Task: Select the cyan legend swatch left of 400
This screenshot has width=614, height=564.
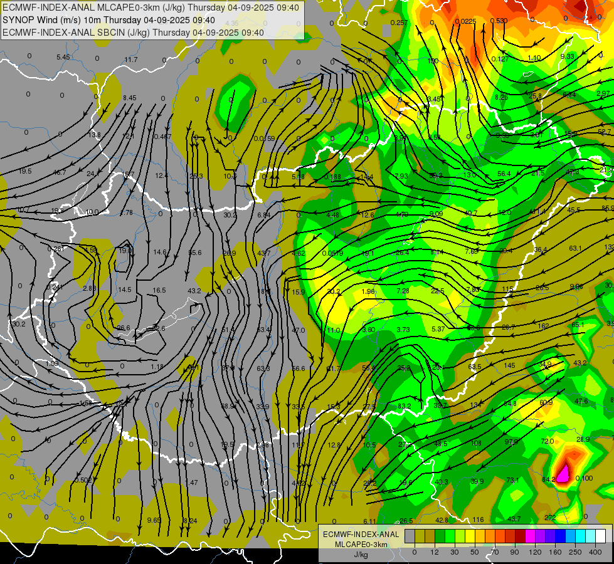Action: point(580,536)
